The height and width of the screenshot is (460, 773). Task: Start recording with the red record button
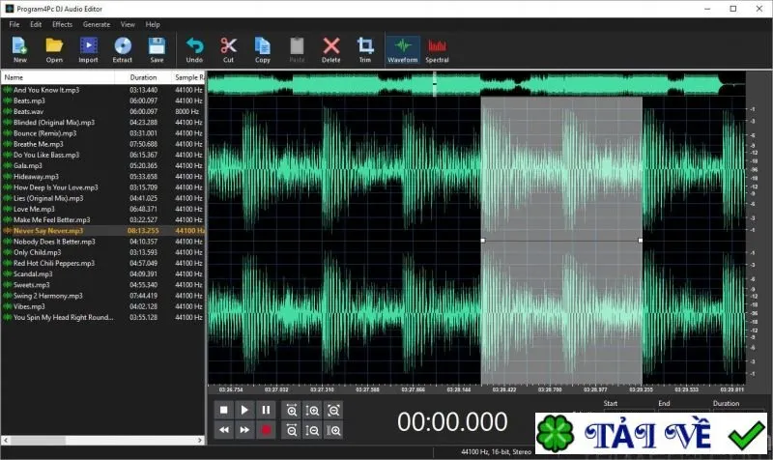[x=266, y=430]
